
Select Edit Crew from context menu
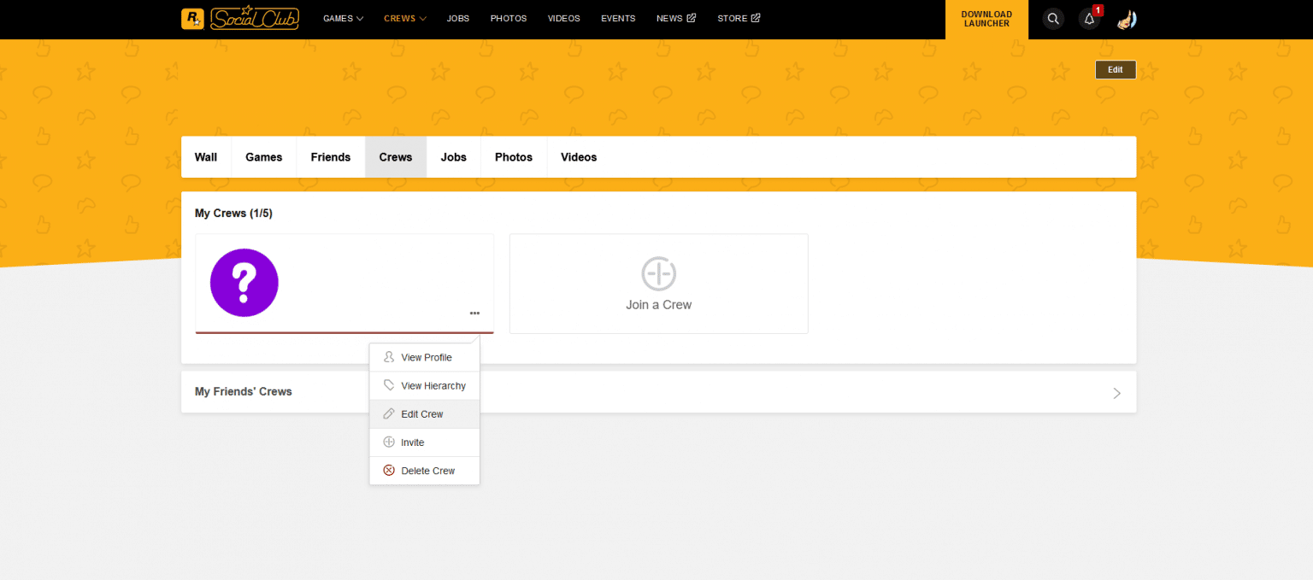424,414
